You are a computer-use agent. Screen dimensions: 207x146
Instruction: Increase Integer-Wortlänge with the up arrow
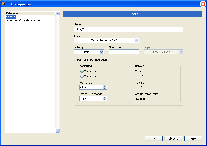tap(104, 98)
